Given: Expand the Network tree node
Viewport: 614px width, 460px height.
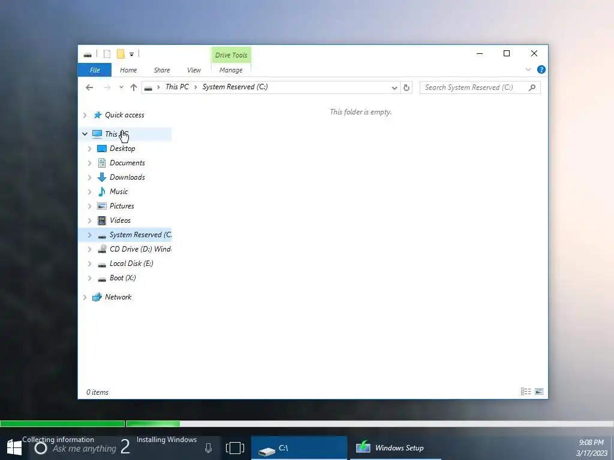Looking at the screenshot, I should pos(85,297).
